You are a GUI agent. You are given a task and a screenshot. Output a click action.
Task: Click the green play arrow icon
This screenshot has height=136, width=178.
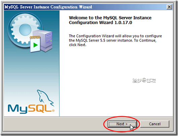point(36,45)
